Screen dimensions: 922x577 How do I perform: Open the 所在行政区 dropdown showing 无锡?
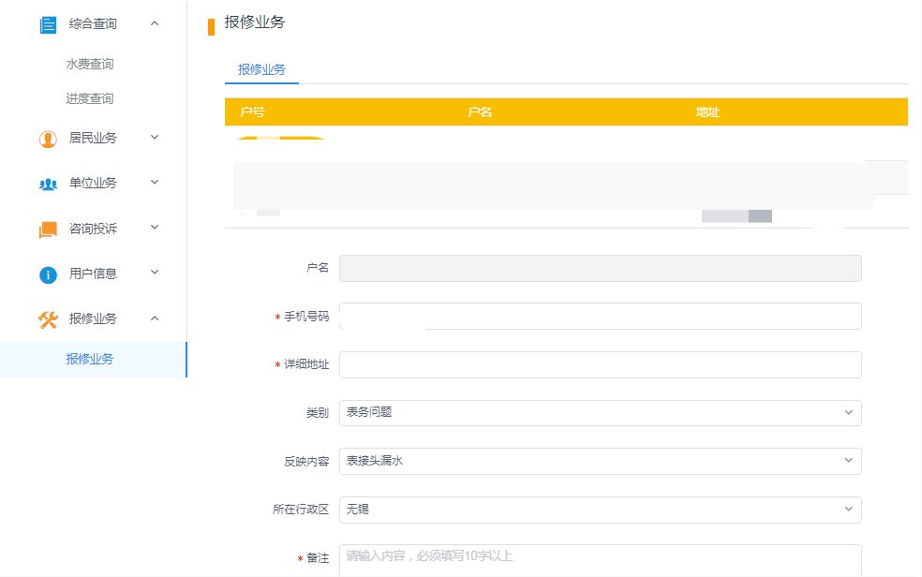(601, 510)
